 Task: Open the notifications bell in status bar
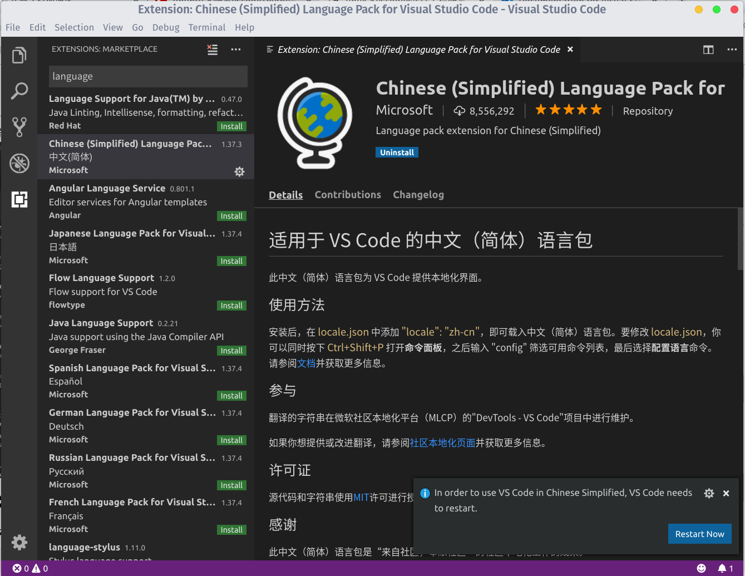(726, 568)
